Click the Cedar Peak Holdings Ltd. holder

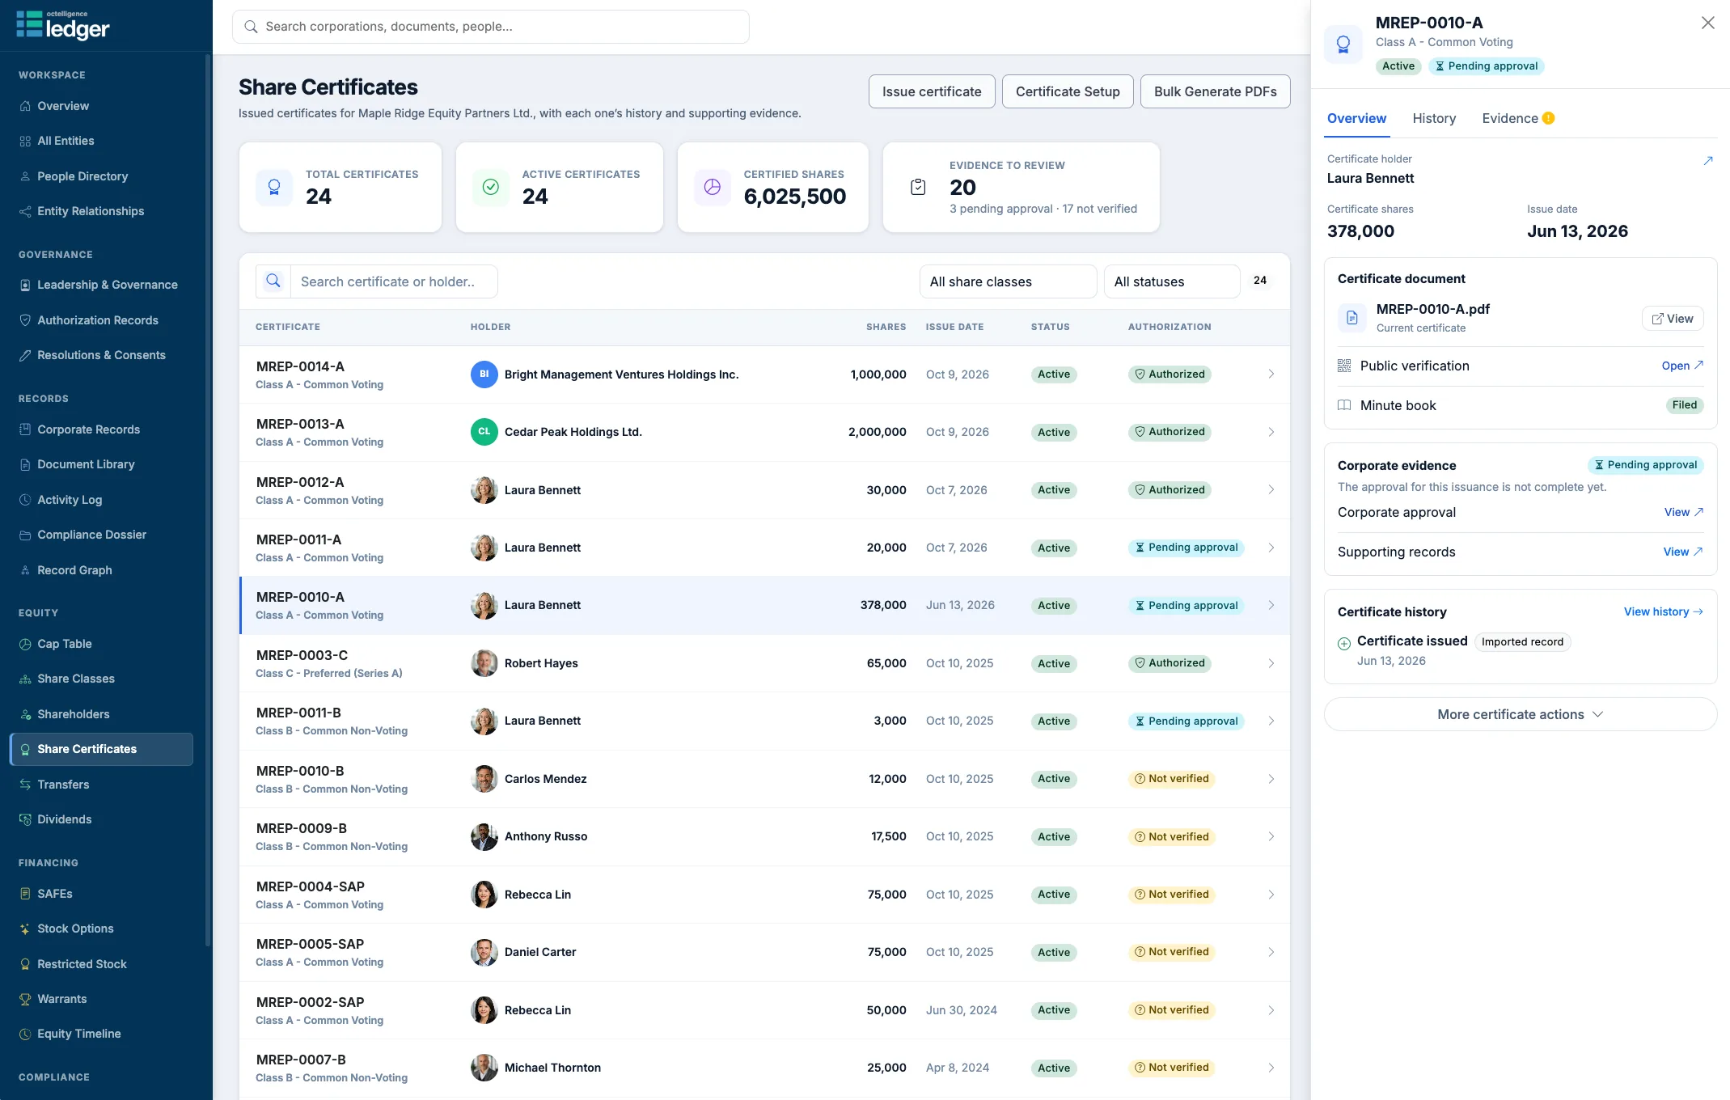coord(573,432)
